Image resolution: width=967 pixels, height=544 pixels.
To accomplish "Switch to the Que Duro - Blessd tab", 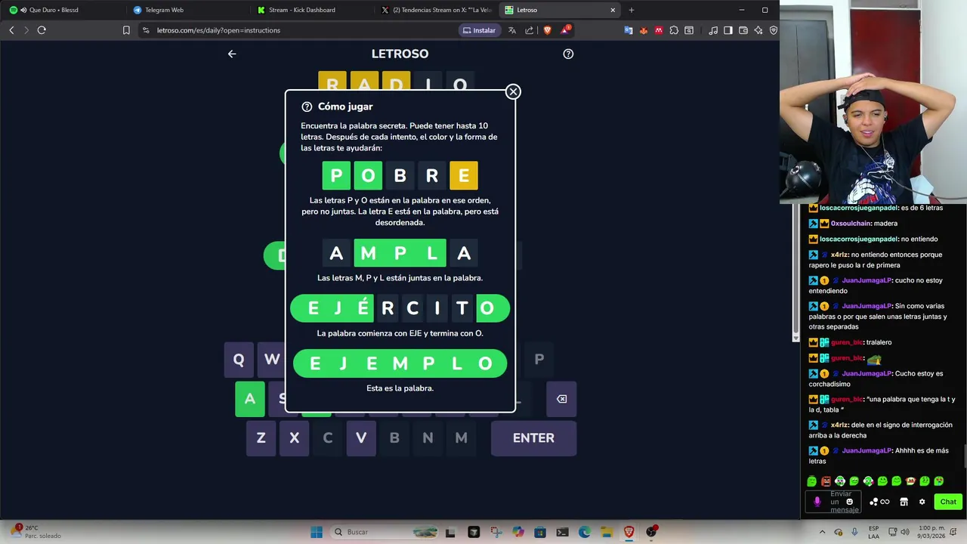I will pyautogui.click(x=62, y=10).
